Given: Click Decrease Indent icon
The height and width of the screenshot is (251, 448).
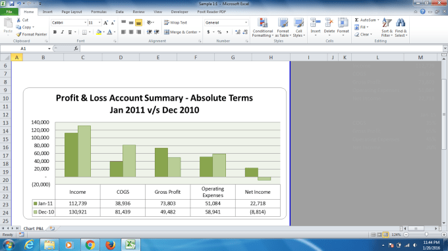Looking at the screenshot, I should coord(149,32).
